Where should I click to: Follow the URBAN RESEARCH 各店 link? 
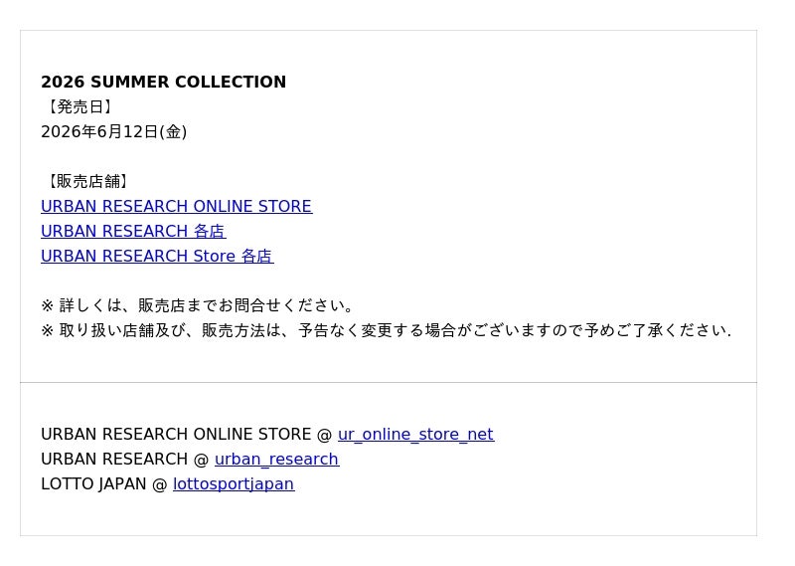(133, 232)
